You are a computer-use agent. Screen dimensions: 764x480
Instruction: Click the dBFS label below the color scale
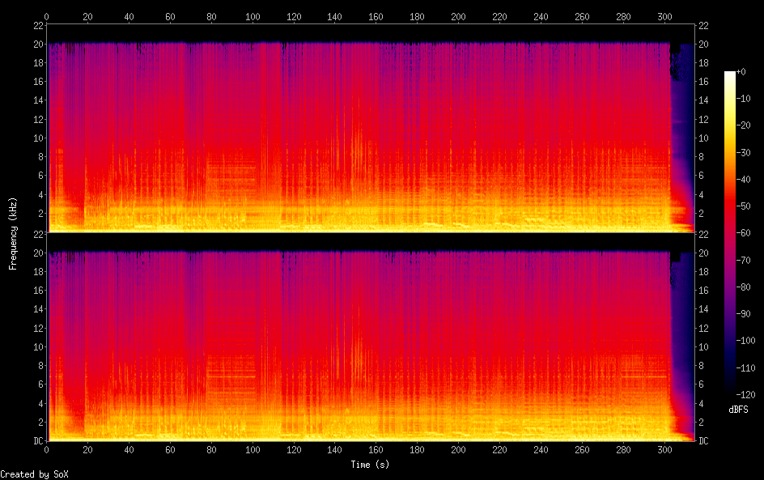pos(737,410)
